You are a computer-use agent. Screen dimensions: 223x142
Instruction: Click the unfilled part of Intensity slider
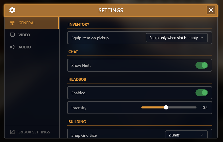[182, 107]
